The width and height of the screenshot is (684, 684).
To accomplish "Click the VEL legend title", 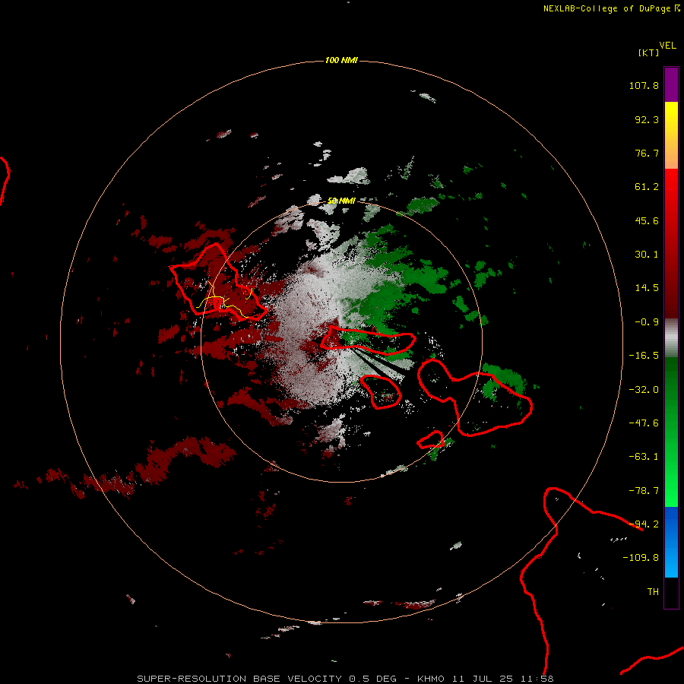I will [x=667, y=46].
